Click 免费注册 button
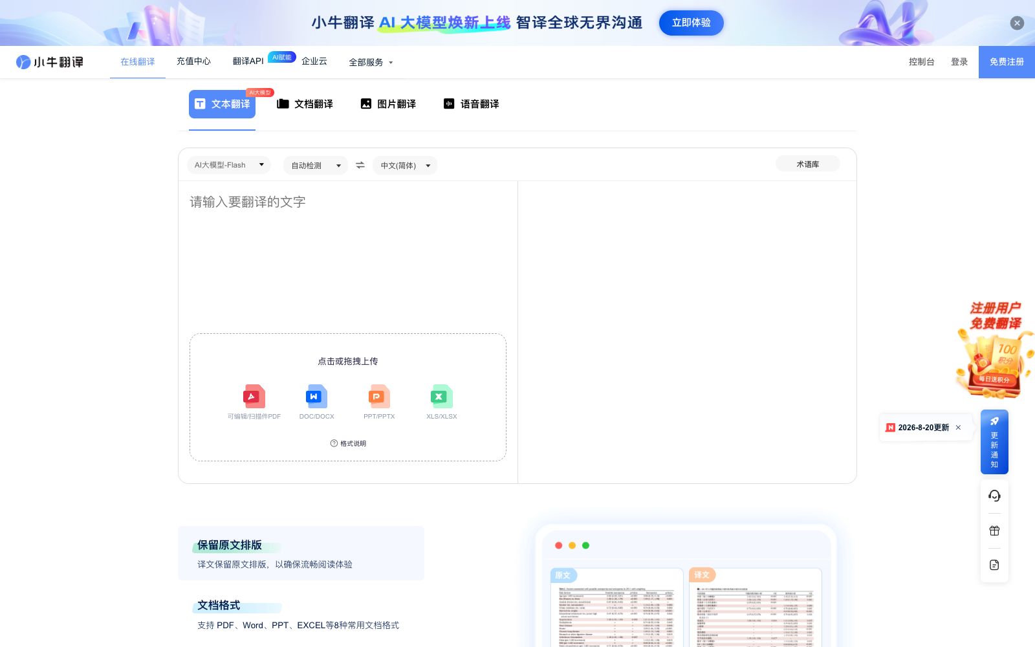1035x647 pixels. click(1007, 62)
